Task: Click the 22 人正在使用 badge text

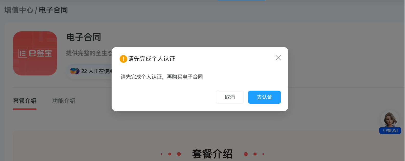Action: point(97,71)
